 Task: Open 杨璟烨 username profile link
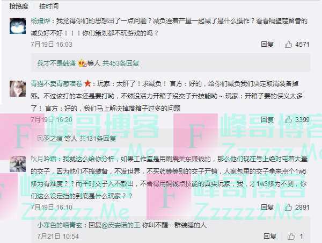point(40,21)
